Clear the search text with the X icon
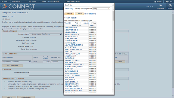Image resolution: width=174 pixels, height=98 pixels. pyautogui.click(x=109, y=8)
